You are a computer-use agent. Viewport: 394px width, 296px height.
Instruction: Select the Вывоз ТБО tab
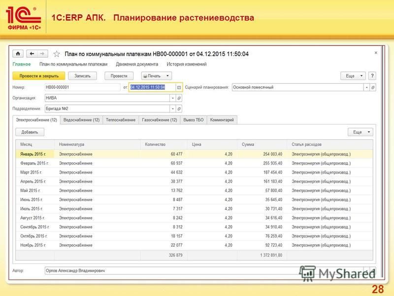point(194,120)
